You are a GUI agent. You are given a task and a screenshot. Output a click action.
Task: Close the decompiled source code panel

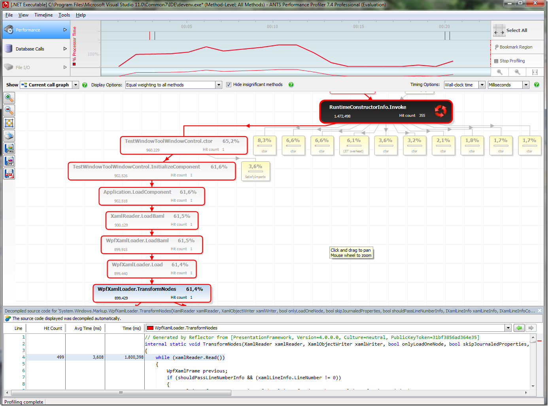[x=540, y=311]
